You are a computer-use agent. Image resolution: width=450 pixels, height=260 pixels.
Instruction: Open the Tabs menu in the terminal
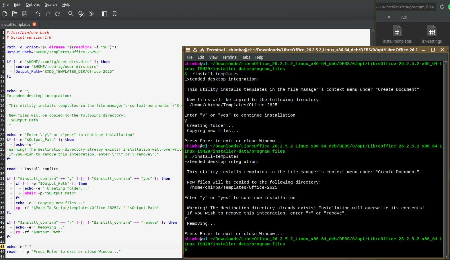pos(246,57)
